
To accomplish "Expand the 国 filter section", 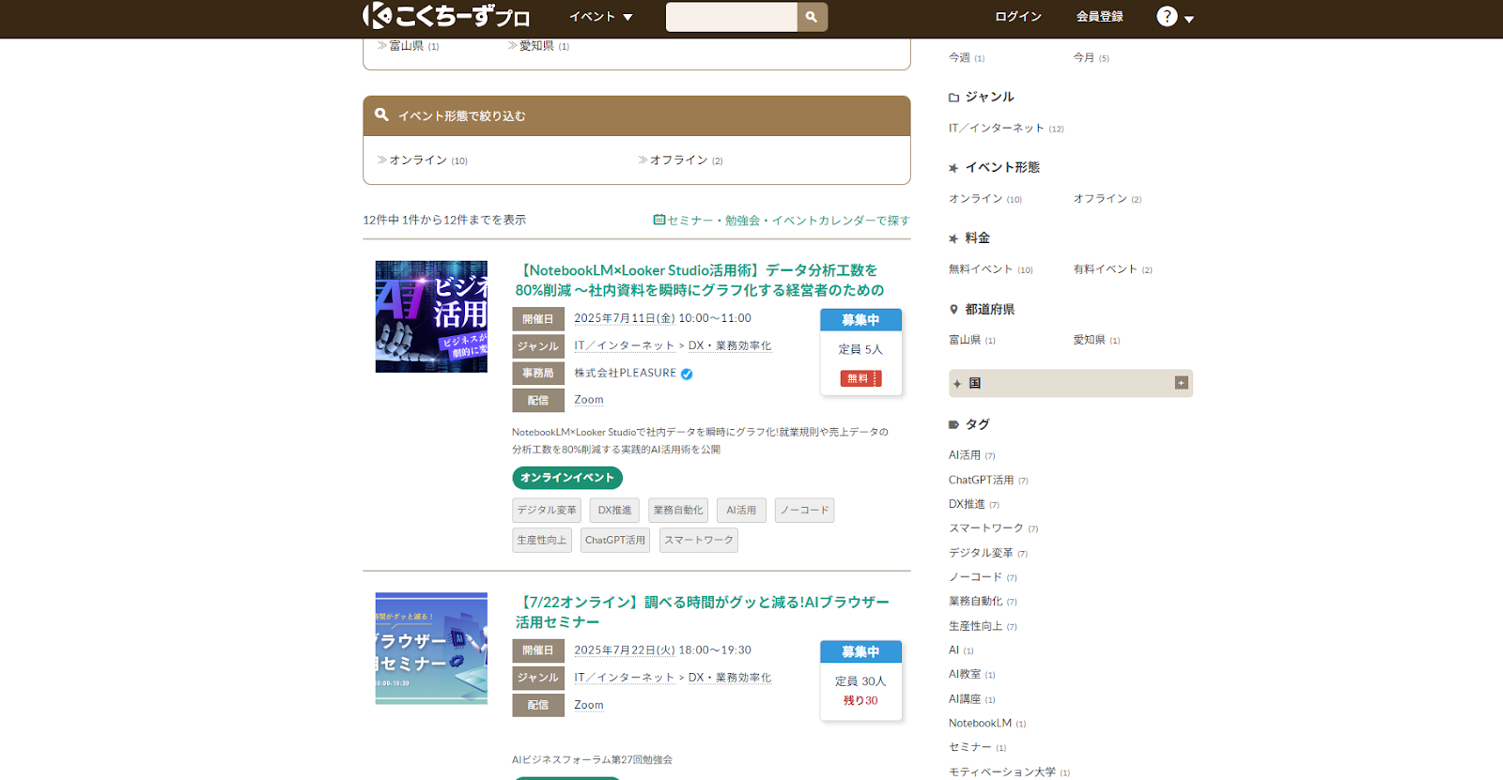I will click(x=1181, y=383).
